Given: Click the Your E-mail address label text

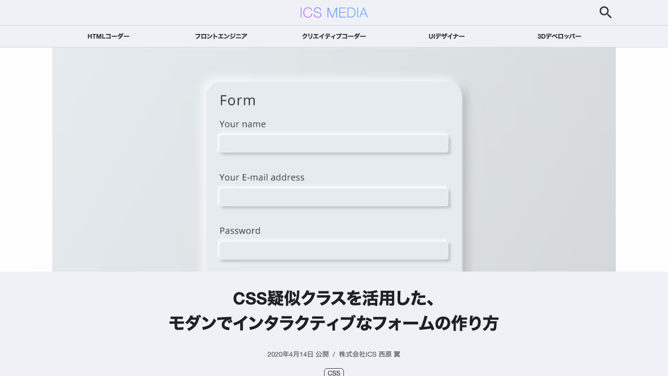Looking at the screenshot, I should 261,177.
